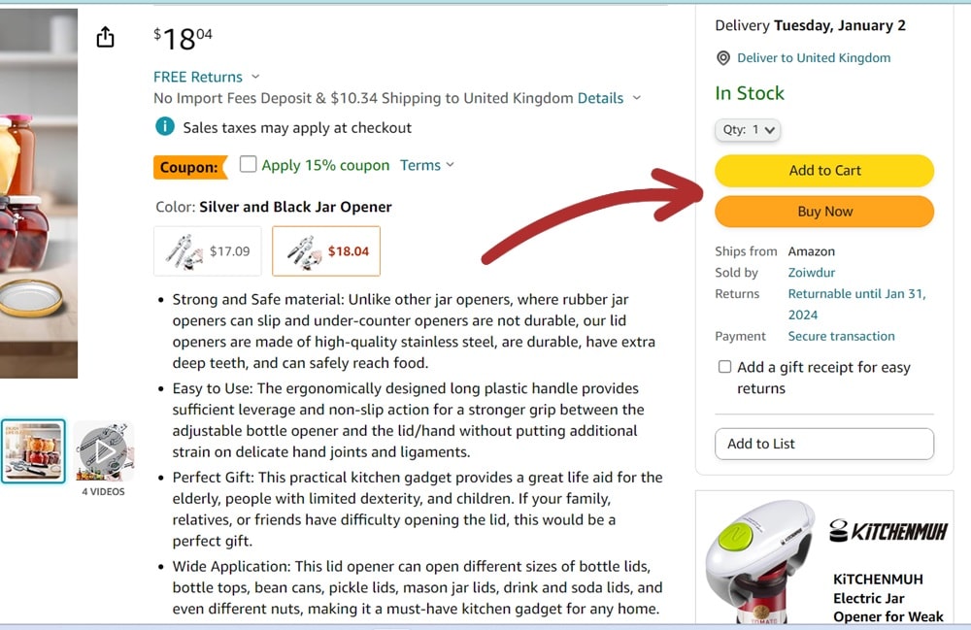Click the share icon beside product image
The height and width of the screenshot is (630, 971).
coord(106,37)
